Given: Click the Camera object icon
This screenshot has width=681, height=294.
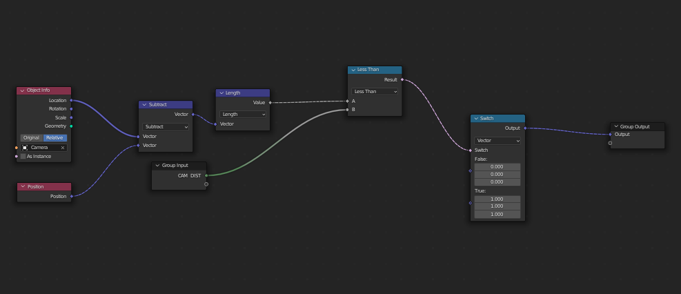Looking at the screenshot, I should [26, 148].
